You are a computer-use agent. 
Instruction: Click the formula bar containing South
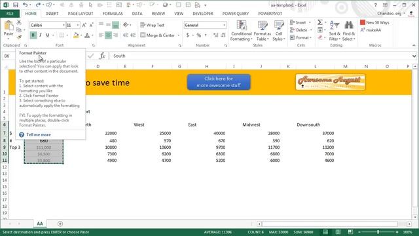point(261,56)
